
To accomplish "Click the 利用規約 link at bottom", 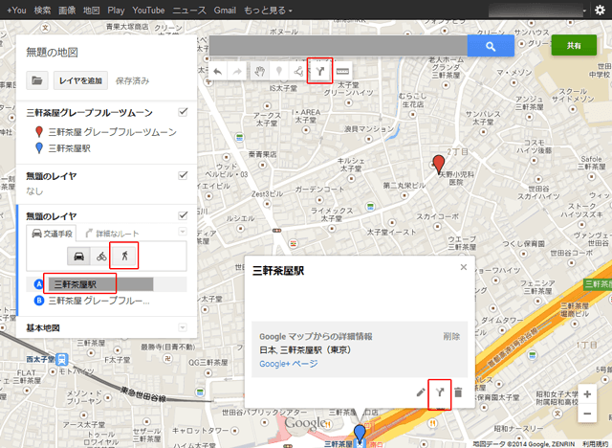I will pos(597,444).
